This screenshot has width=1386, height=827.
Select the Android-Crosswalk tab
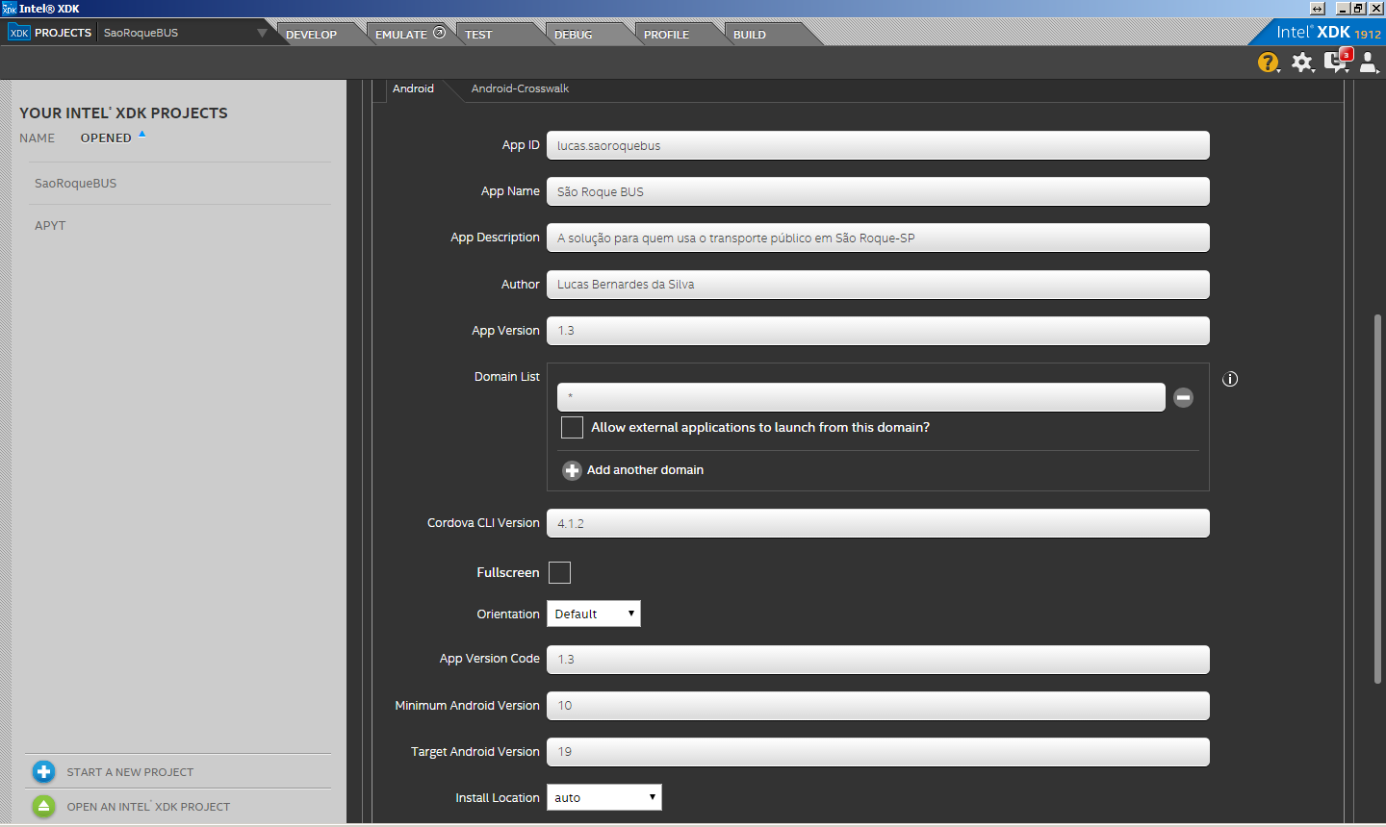520,88
